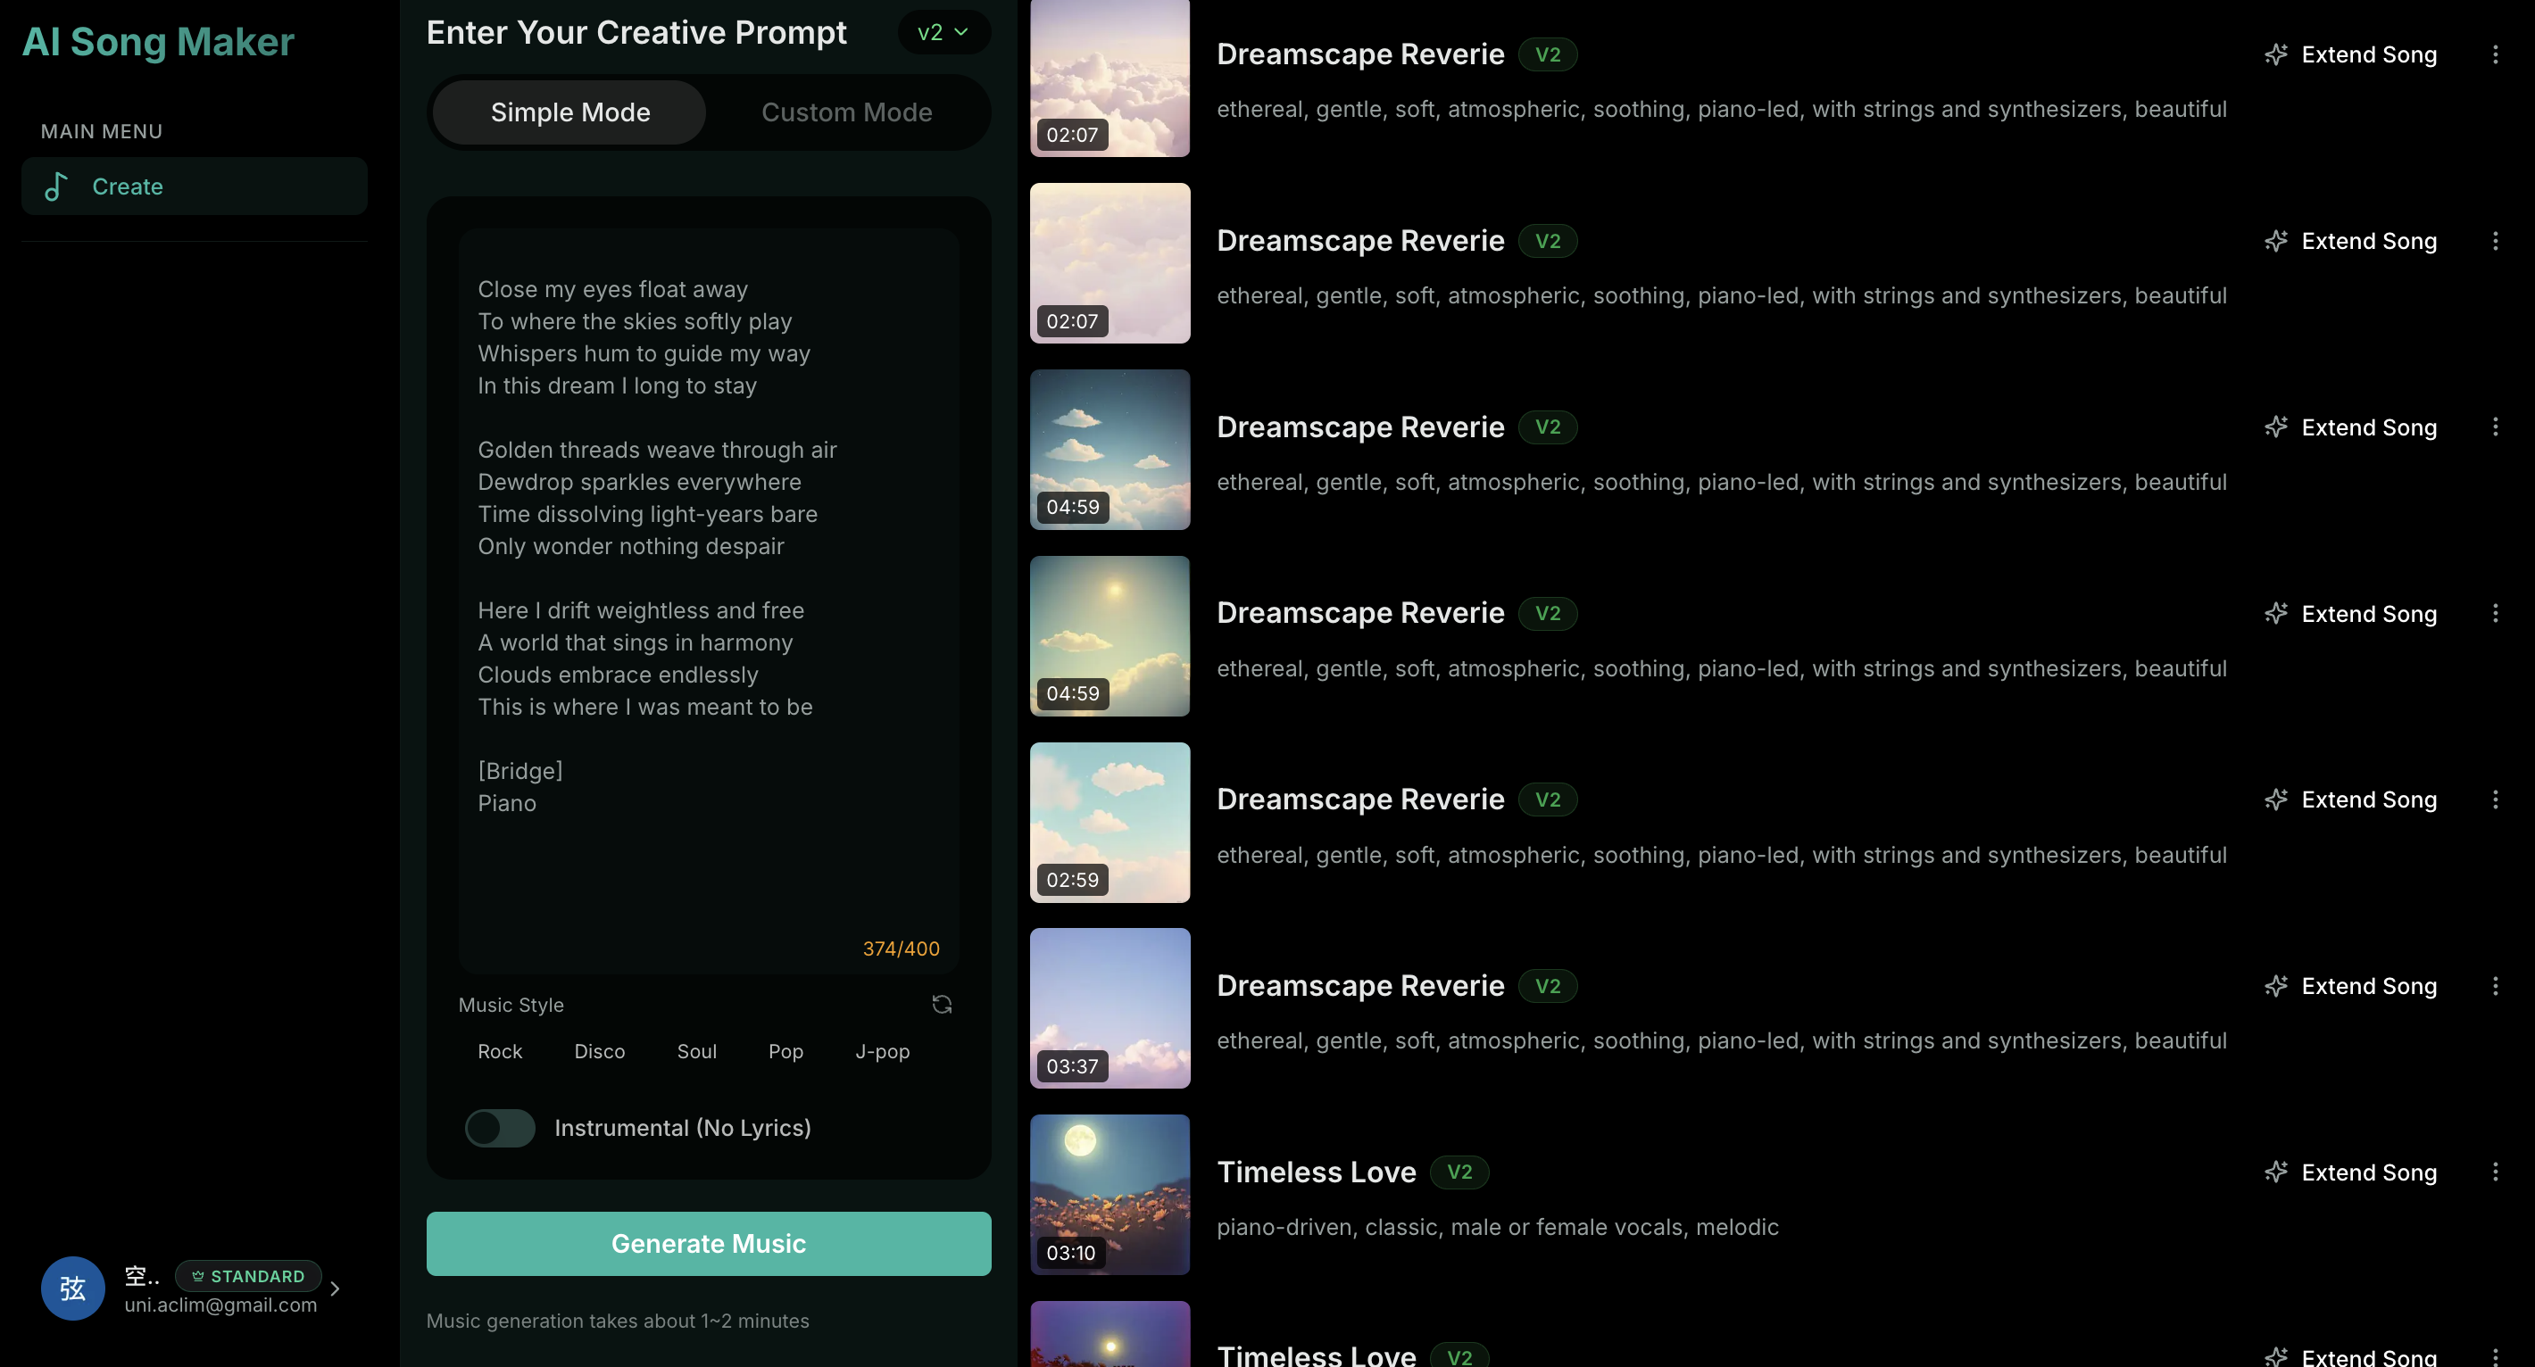Toggle Instrumental (No Lyrics) switch
Screen dimensions: 2535x1367
click(x=500, y=1128)
